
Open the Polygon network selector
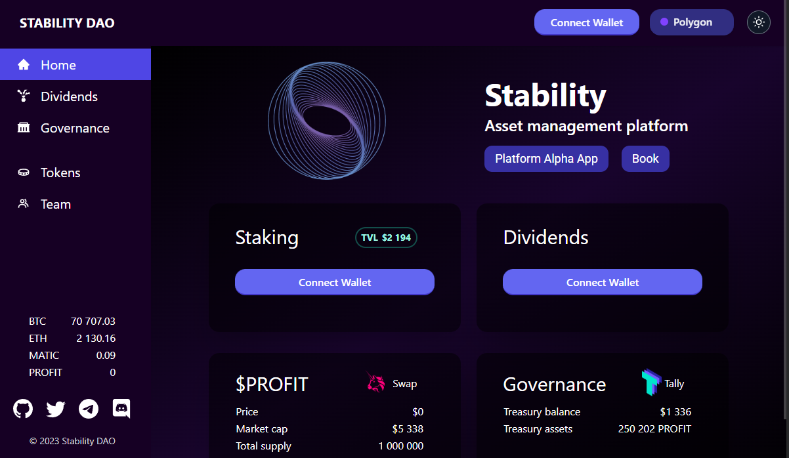coord(691,22)
